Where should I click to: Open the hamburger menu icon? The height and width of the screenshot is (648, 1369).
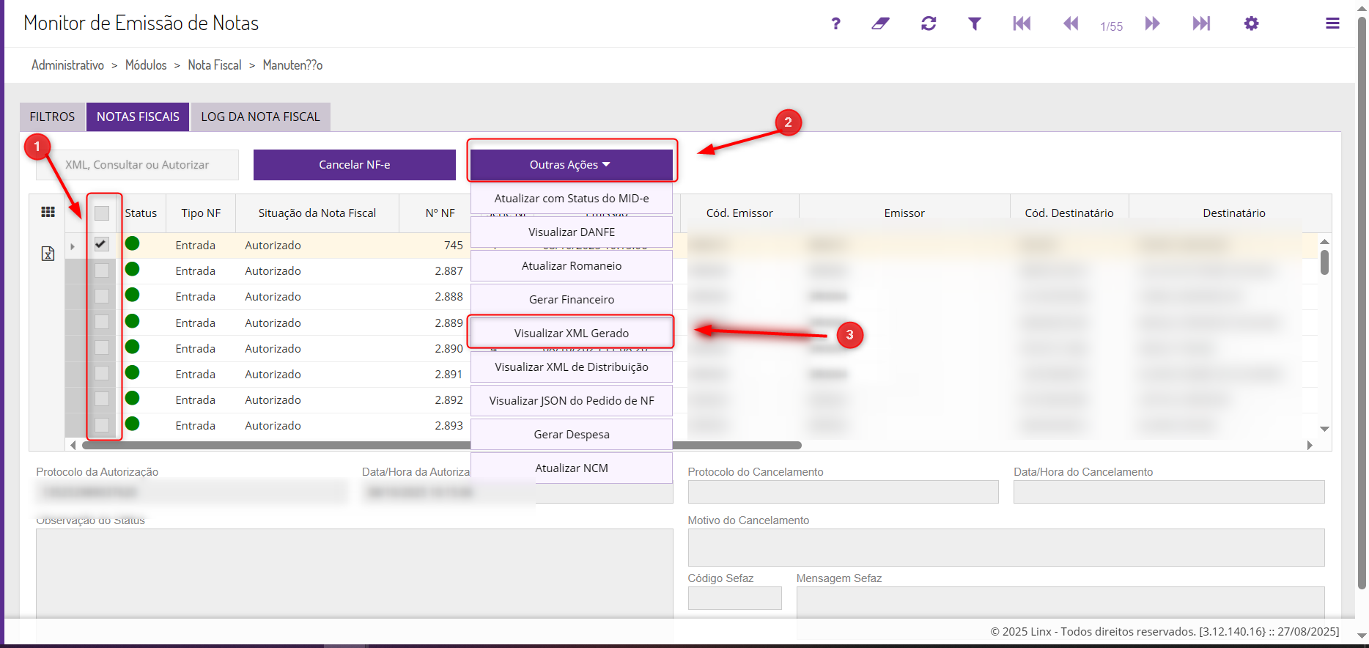pos(1333,23)
